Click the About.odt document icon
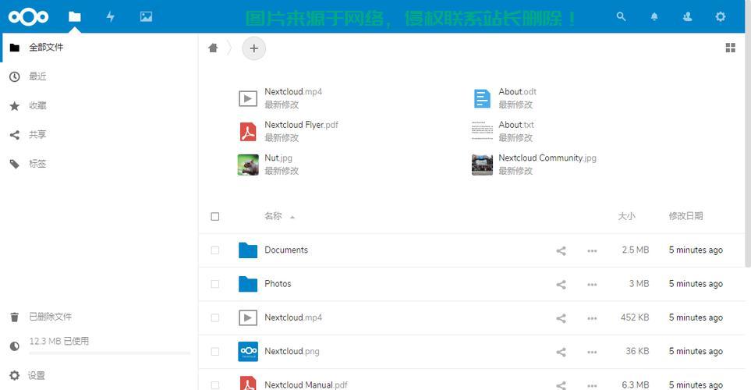 click(482, 98)
